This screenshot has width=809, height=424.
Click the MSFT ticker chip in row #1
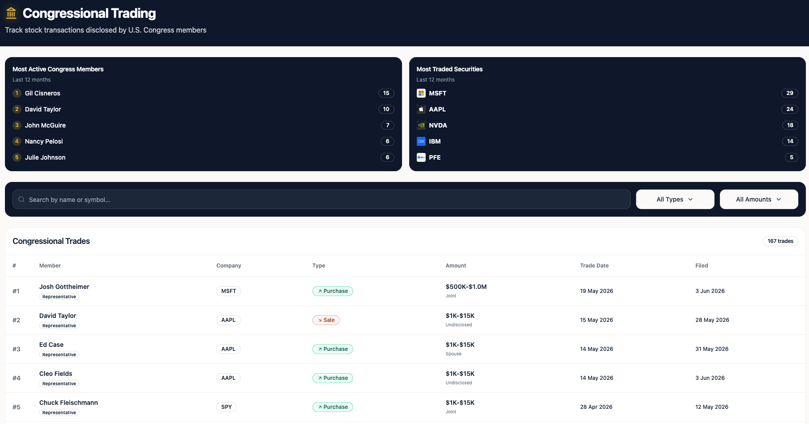[x=229, y=291]
